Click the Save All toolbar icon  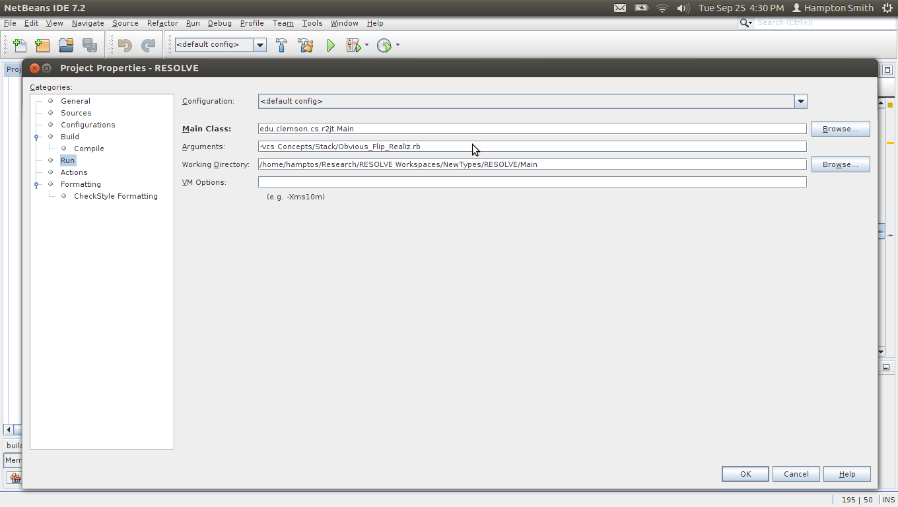tap(89, 46)
